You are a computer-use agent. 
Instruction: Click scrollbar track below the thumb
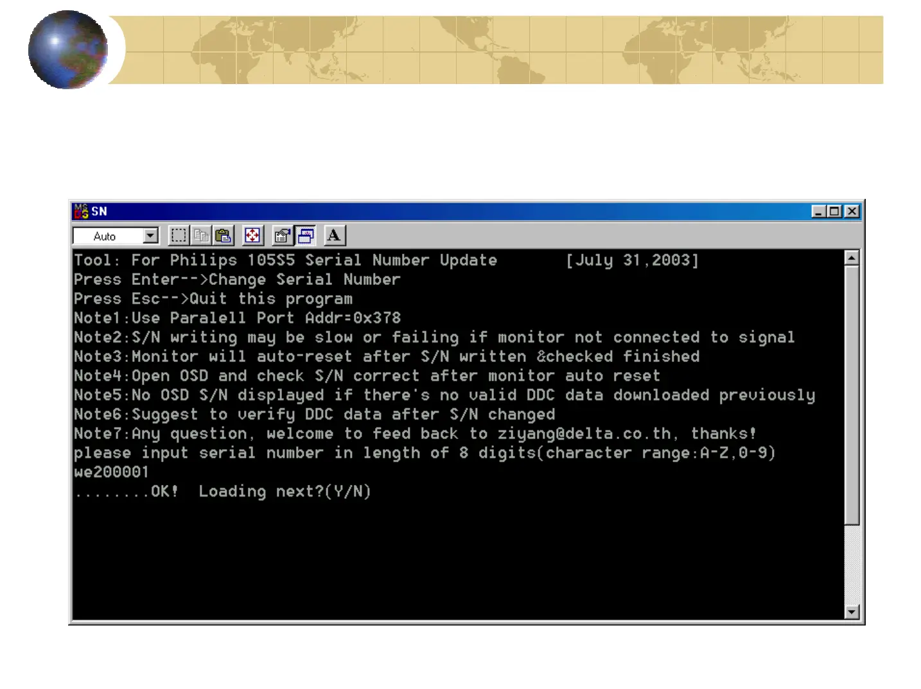[x=852, y=565]
